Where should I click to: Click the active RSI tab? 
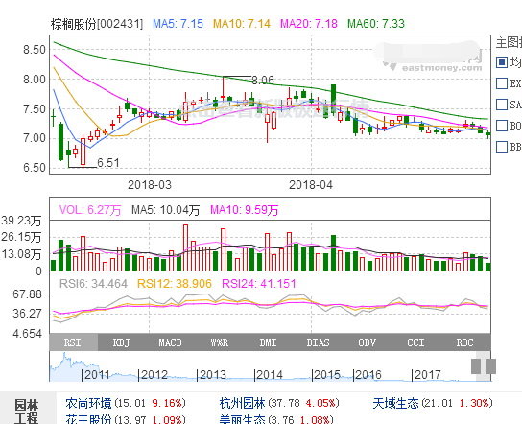[74, 342]
